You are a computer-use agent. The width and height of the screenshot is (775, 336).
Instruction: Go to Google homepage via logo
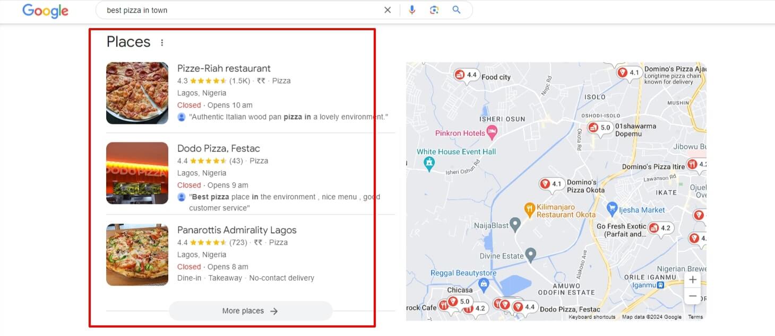tap(45, 11)
